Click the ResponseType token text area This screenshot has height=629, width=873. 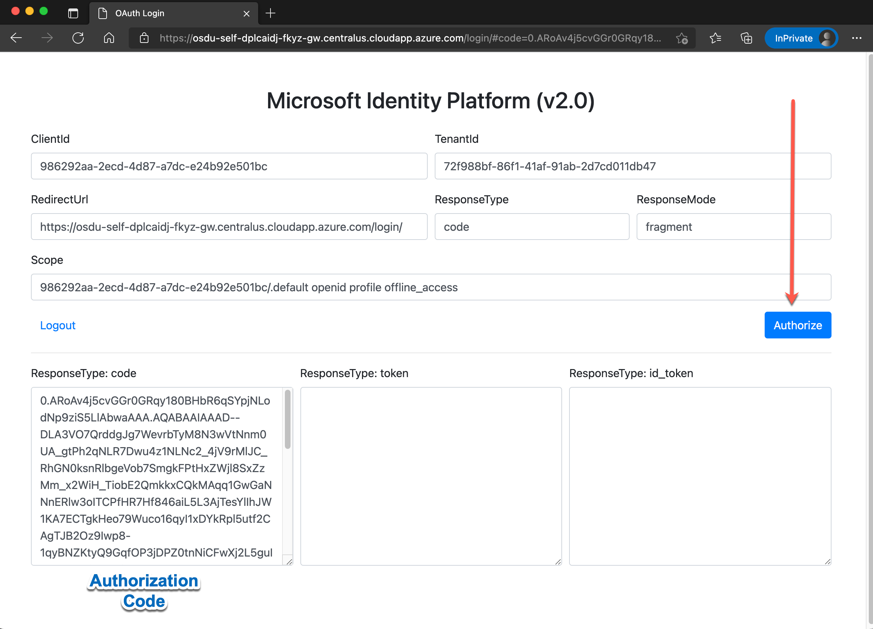tap(431, 476)
